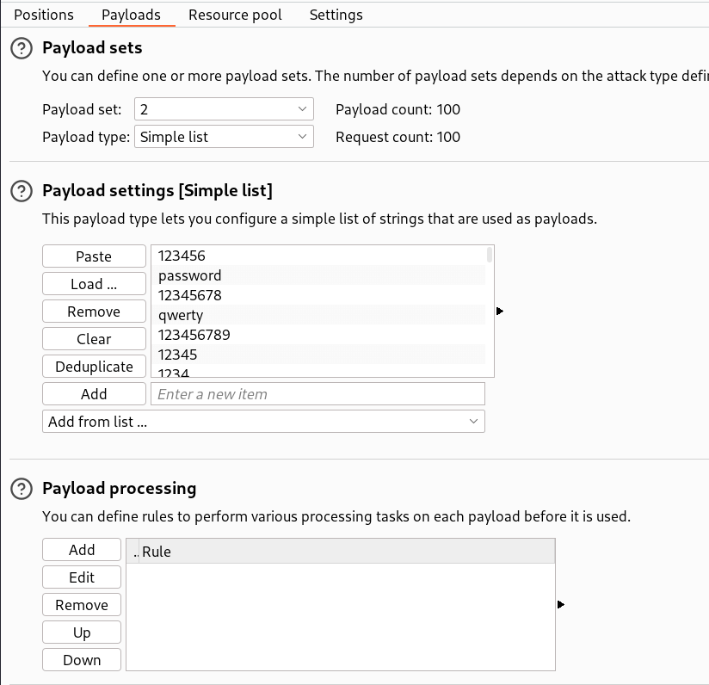The height and width of the screenshot is (685, 709).
Task: Click the pop-out arrow beside the payload list
Action: tap(500, 312)
